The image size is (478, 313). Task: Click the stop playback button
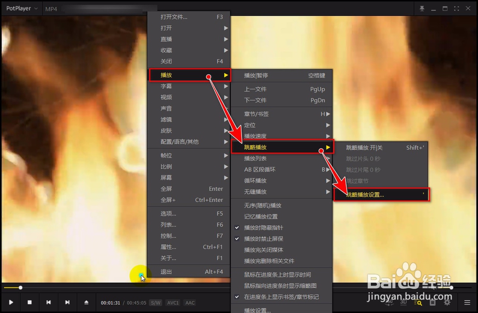coord(30,303)
